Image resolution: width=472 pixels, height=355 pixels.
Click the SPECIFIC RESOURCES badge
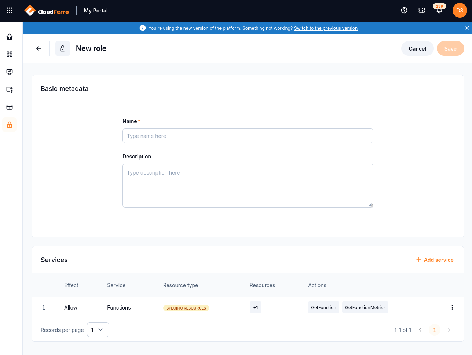(186, 308)
